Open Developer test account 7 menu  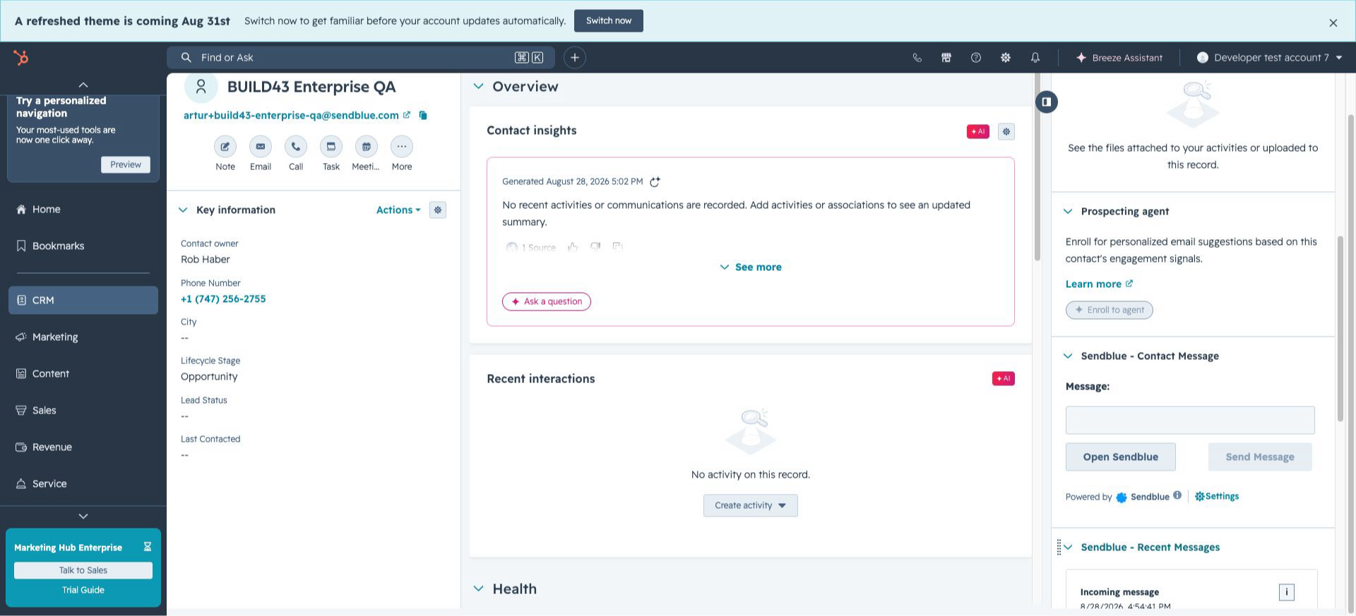(1269, 58)
